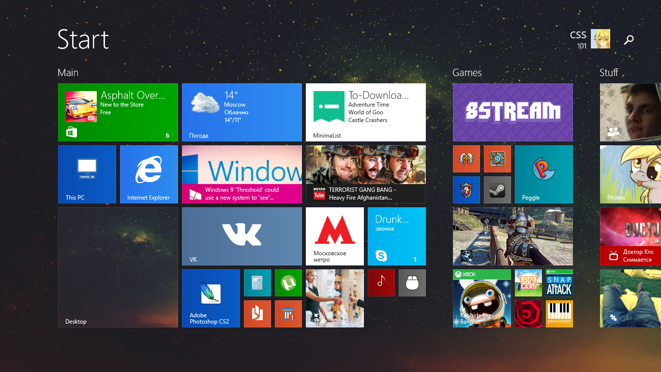Launch the pianotime tile

(559, 314)
